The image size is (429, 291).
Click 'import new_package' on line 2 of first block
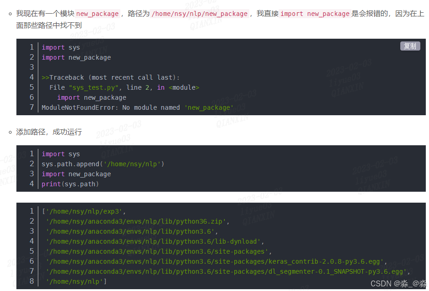click(x=76, y=58)
